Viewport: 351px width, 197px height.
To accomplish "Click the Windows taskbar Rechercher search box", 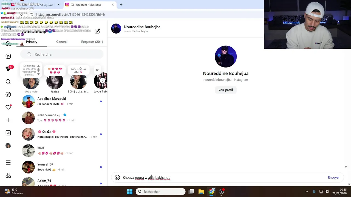I will click(160, 192).
